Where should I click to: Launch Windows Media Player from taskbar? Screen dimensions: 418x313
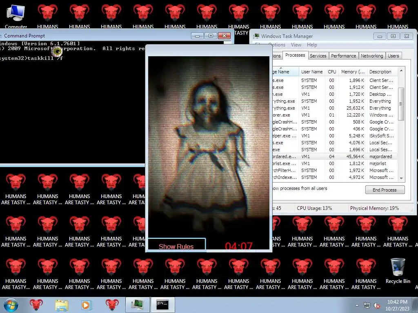pos(86,305)
